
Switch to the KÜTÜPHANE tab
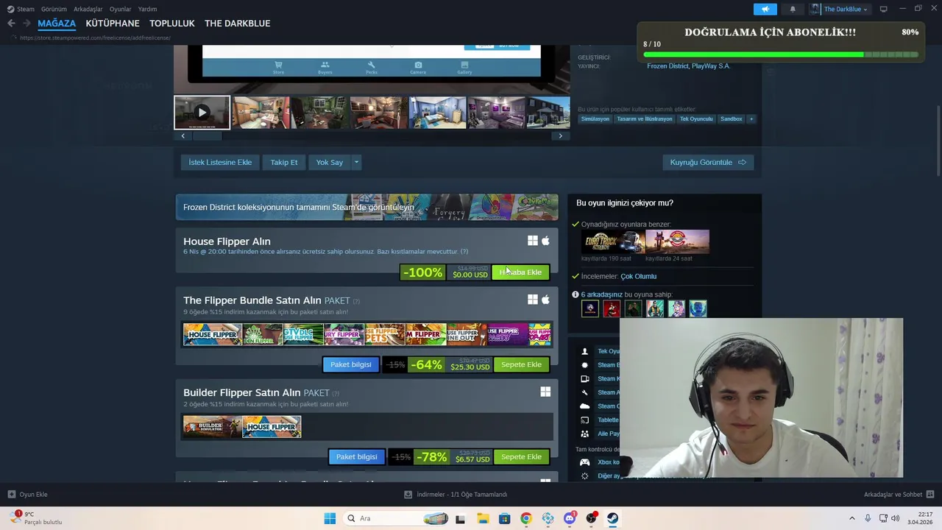pos(113,24)
